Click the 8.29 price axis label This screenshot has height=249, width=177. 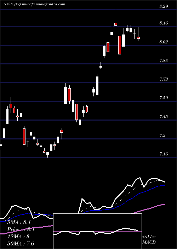(x=164, y=6)
